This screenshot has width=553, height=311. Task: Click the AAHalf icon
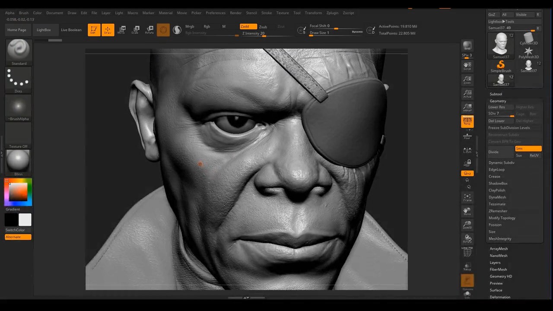coord(467,107)
